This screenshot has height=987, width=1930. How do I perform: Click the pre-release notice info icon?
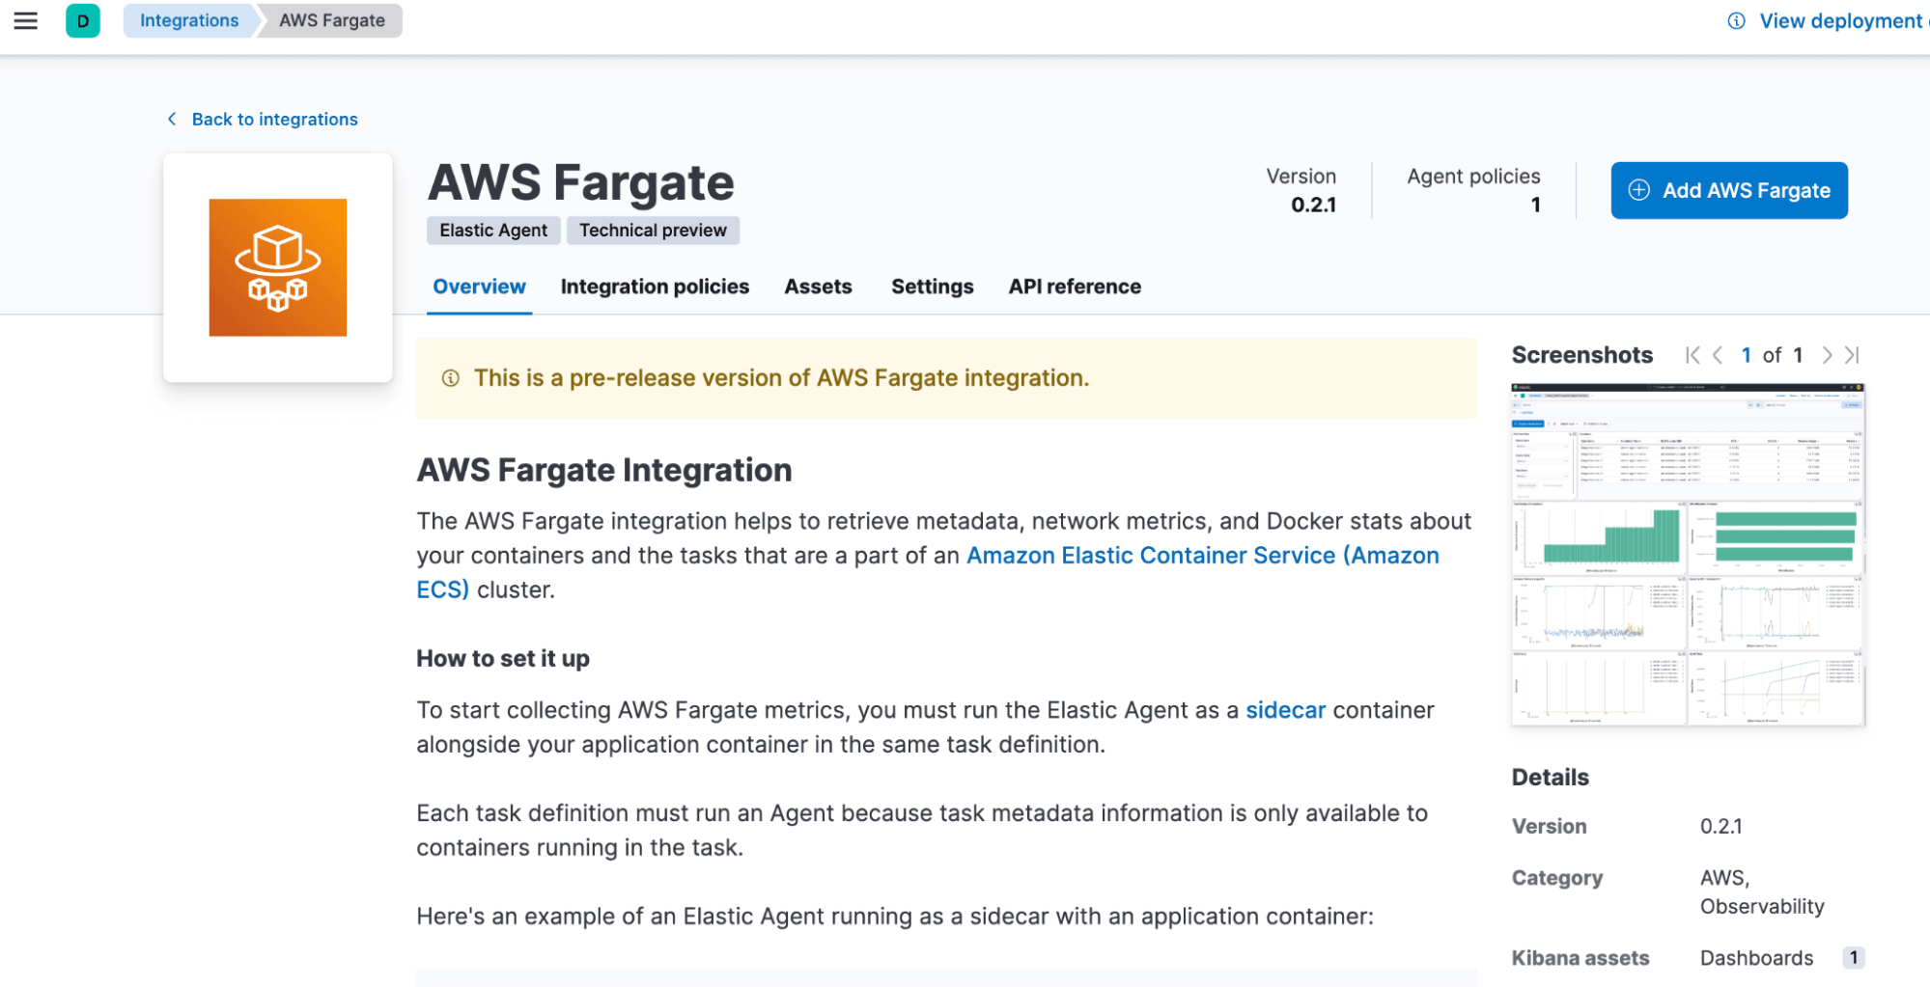coord(450,378)
